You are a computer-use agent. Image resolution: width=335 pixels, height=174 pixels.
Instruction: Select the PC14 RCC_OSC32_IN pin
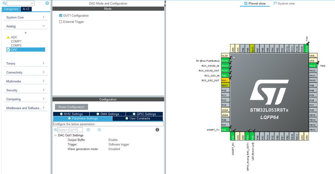(x=225, y=66)
